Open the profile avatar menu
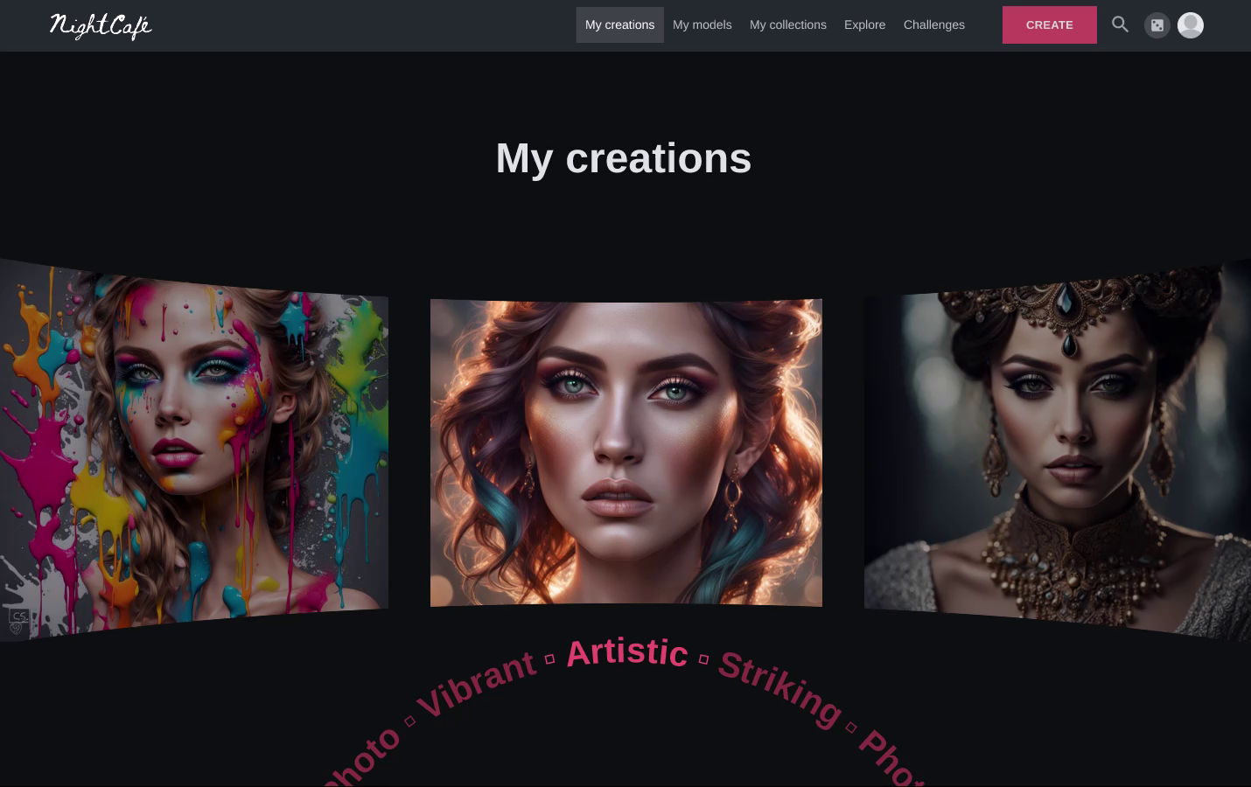This screenshot has height=787, width=1251. [x=1191, y=24]
